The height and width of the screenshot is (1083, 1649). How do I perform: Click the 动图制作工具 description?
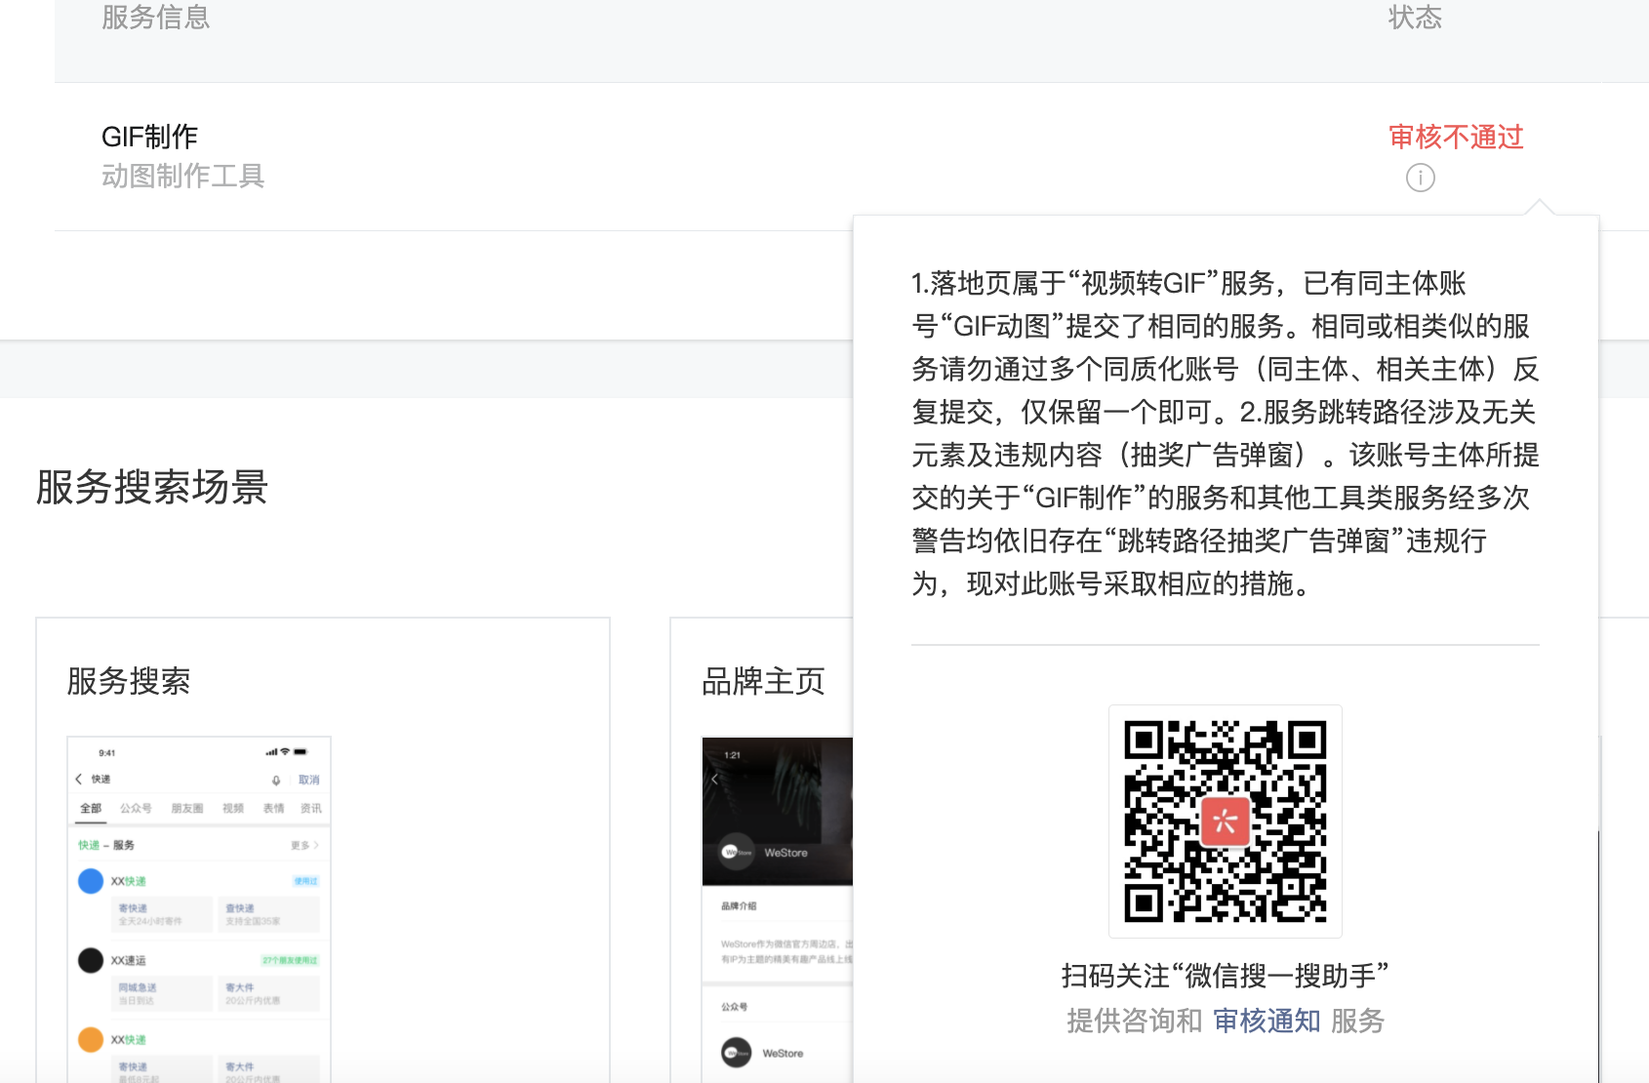click(183, 176)
